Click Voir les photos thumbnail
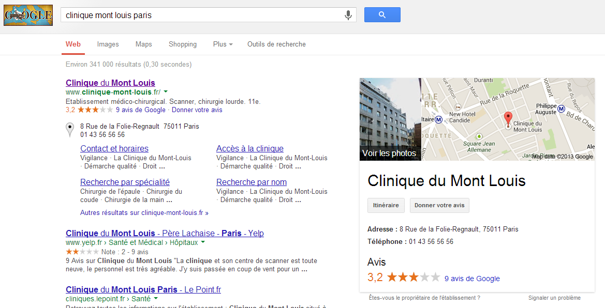The height and width of the screenshot is (308, 605). click(x=390, y=119)
